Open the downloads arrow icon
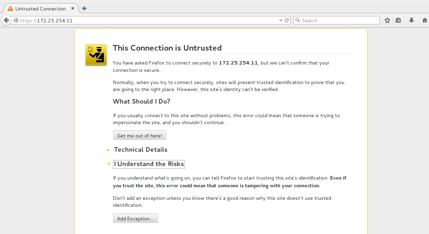The width and height of the screenshot is (429, 234). [x=412, y=20]
